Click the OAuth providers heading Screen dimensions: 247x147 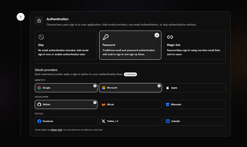(46, 70)
